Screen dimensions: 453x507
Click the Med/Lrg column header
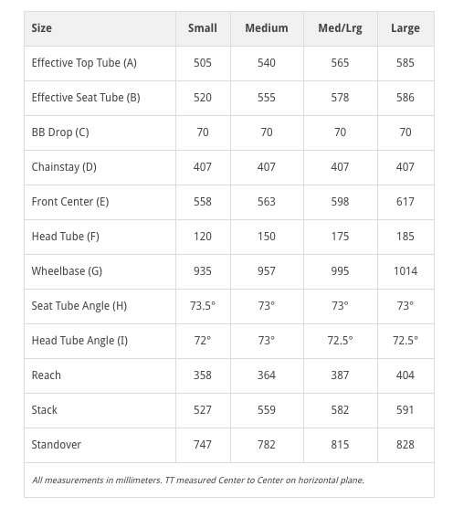pyautogui.click(x=340, y=28)
